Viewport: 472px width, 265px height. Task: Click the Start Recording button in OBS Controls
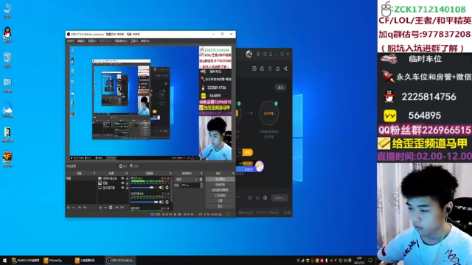point(220,185)
